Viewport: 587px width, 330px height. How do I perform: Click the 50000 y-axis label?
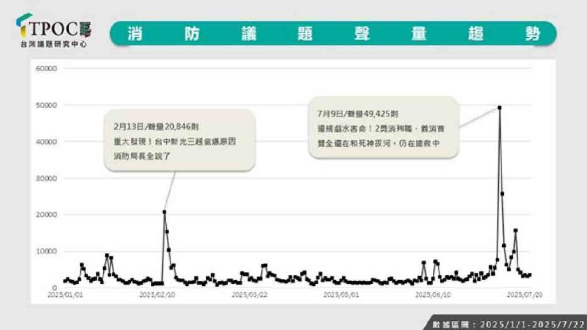[46, 105]
